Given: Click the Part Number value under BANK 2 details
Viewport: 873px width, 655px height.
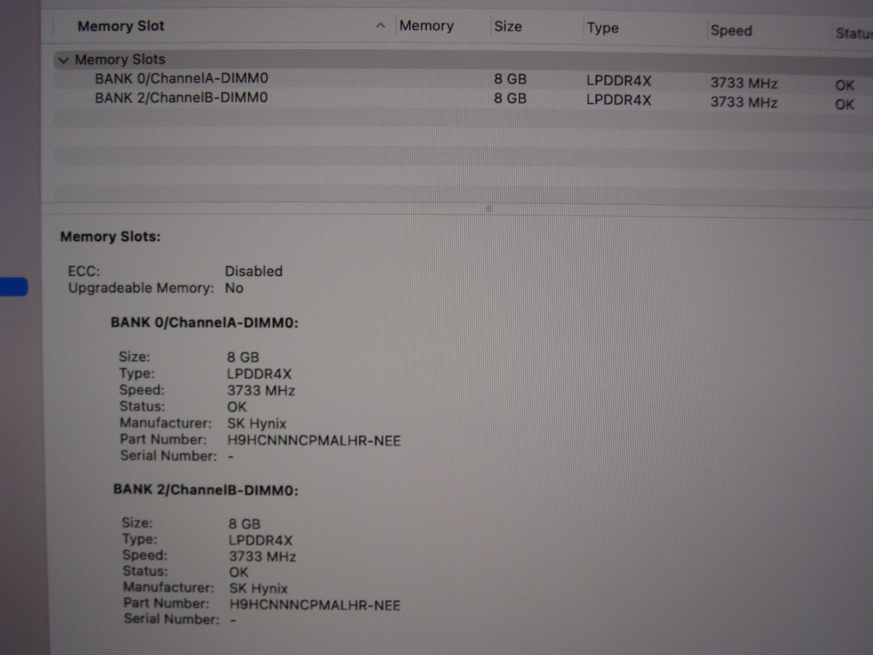Looking at the screenshot, I should [x=315, y=605].
